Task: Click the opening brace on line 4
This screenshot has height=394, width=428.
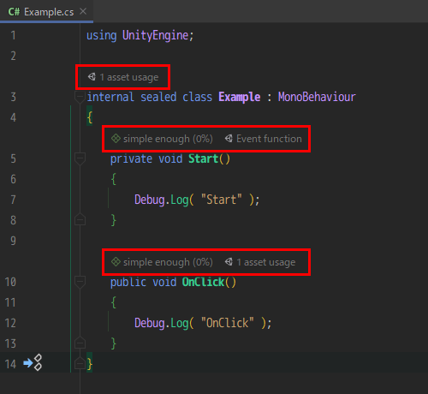Action: (90, 117)
